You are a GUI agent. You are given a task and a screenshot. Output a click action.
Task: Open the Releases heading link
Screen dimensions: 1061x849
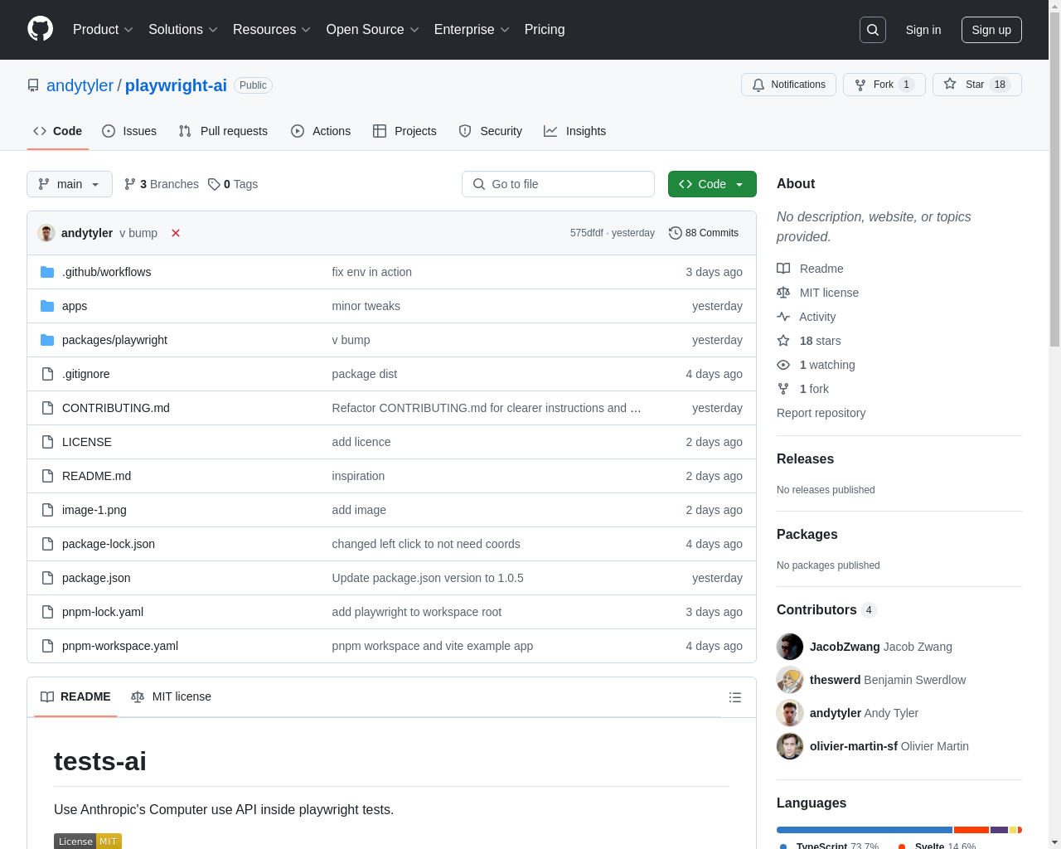[805, 458]
